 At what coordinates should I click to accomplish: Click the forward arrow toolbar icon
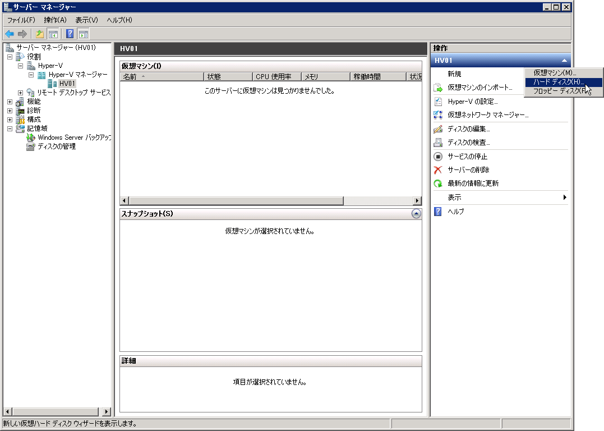coord(22,34)
